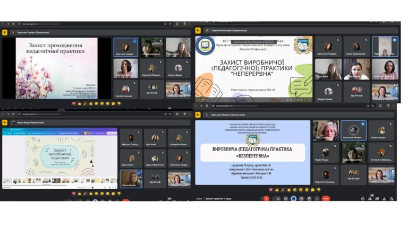Toggle the camera button in Meet toolbar
The width and height of the screenshot is (408, 229).
click(x=278, y=199)
